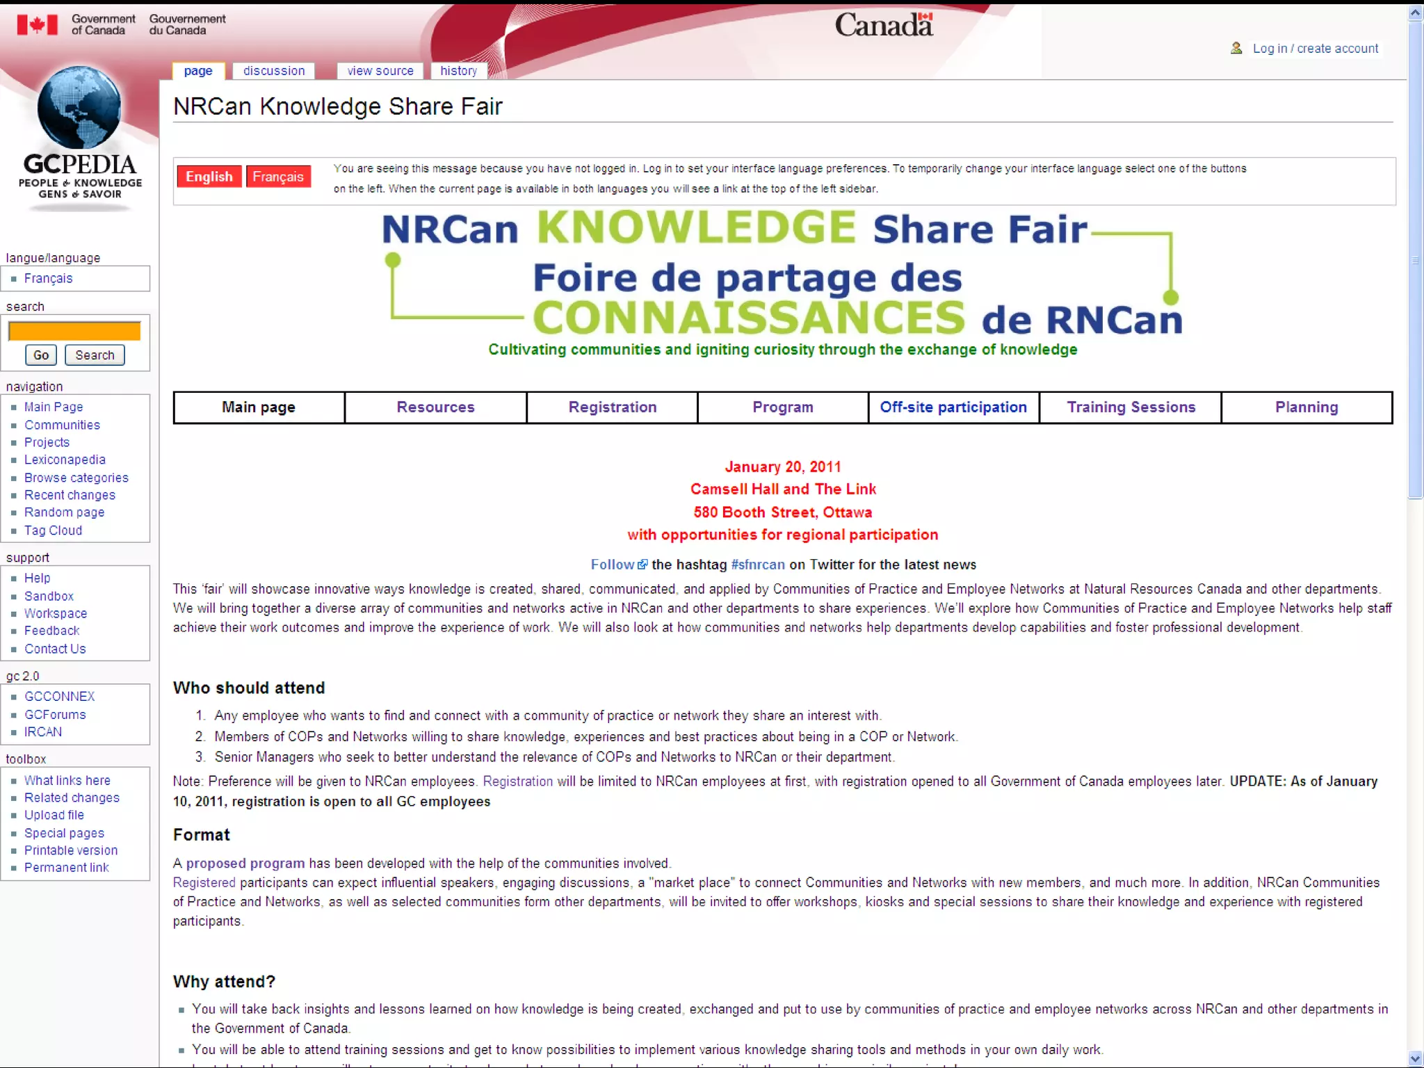
Task: Switch interface language to English button
Action: tap(209, 177)
